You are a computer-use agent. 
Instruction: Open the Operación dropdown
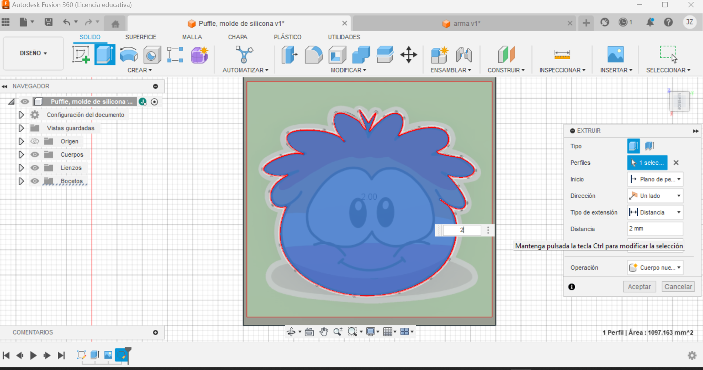click(655, 267)
